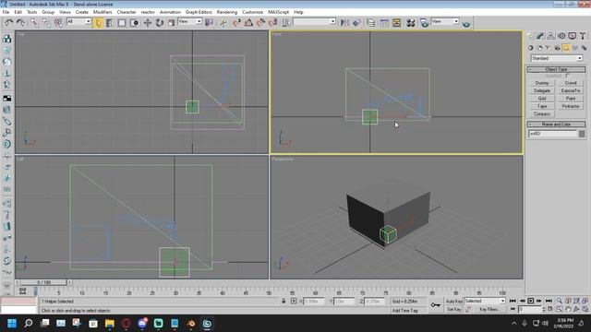Open Blender from the taskbar

coord(191,324)
